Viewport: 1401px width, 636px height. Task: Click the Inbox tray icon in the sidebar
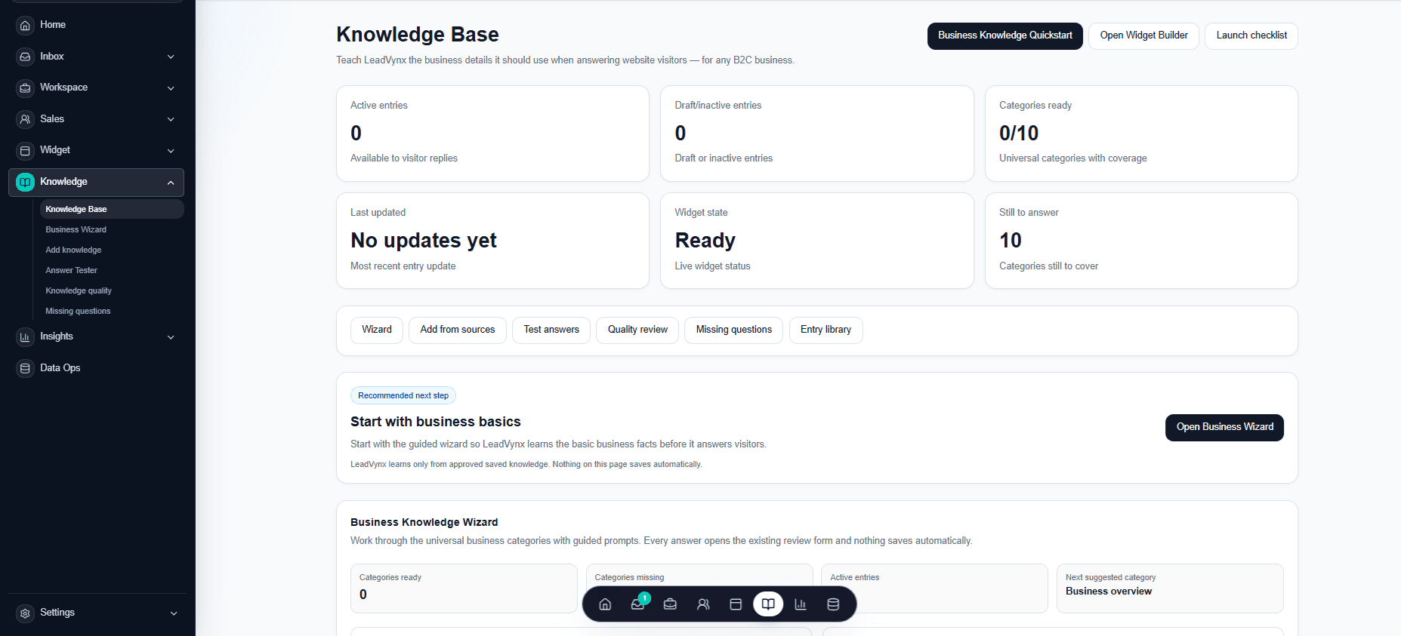(25, 57)
